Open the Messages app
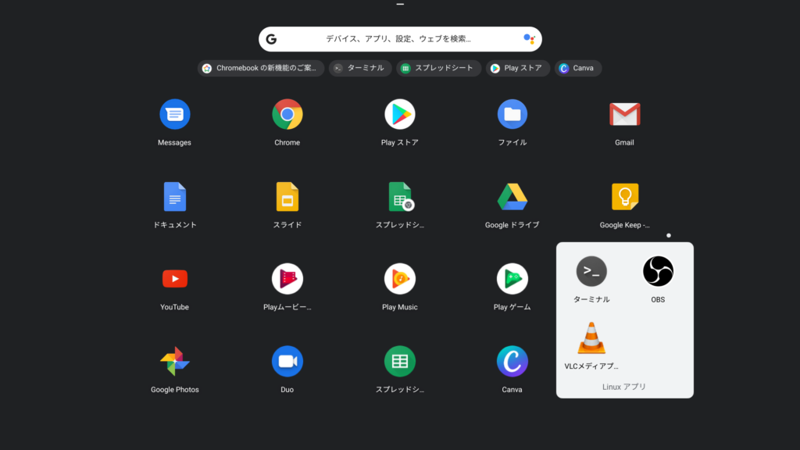 [174, 114]
